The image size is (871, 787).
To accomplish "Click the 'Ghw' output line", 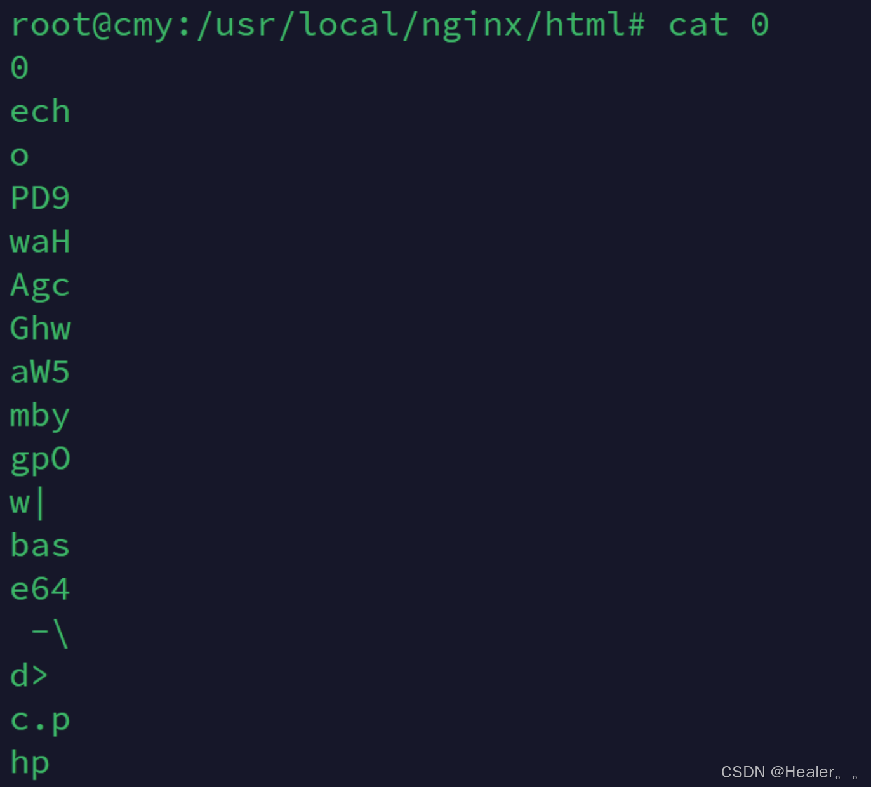I will (x=40, y=328).
